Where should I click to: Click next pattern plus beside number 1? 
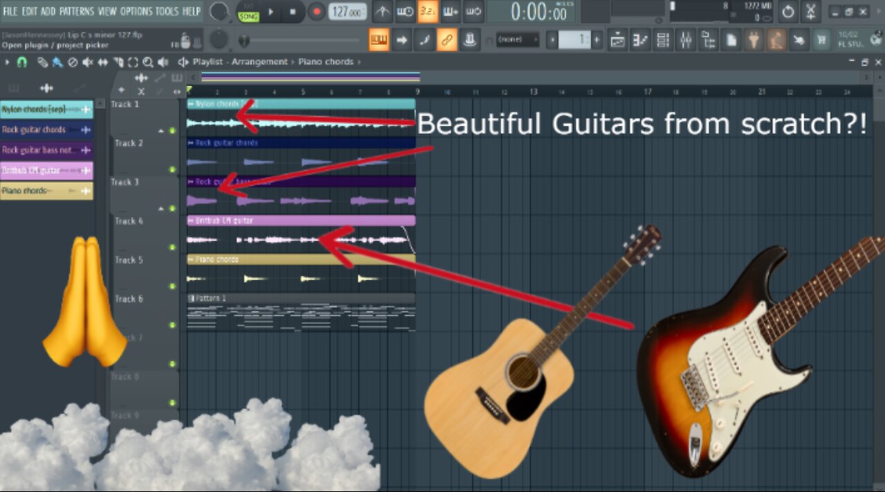[x=597, y=40]
